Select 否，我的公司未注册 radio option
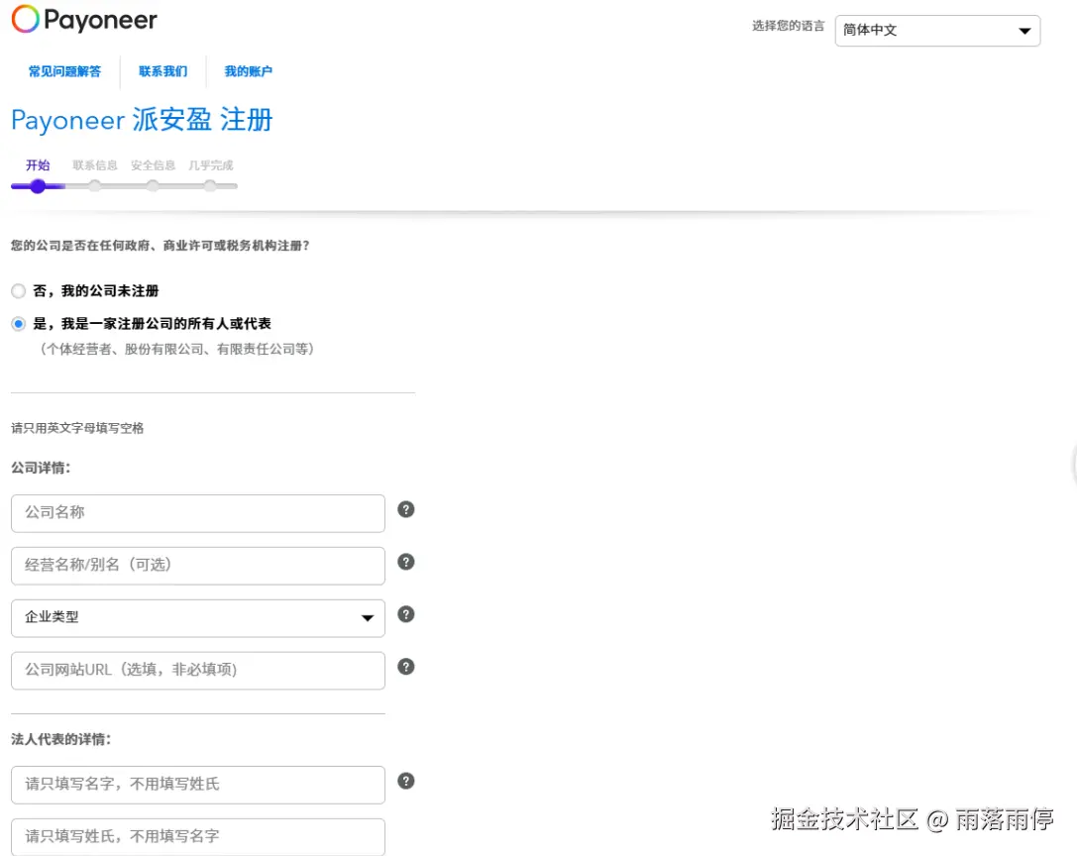 click(x=19, y=291)
